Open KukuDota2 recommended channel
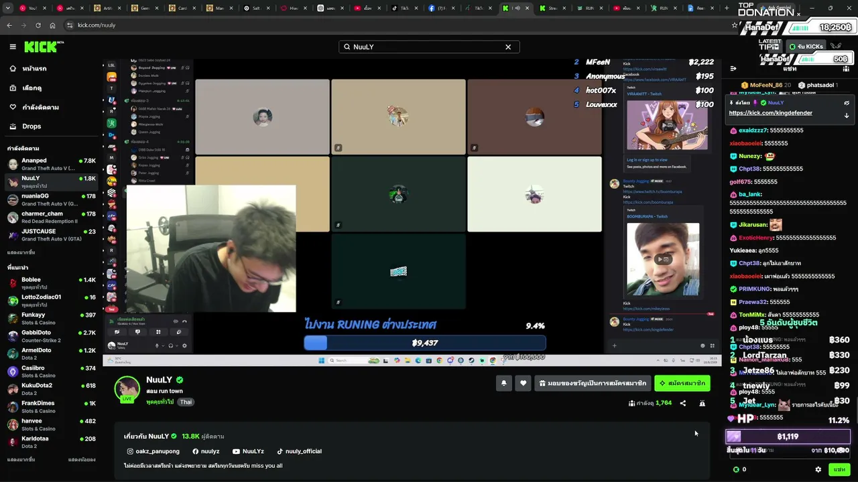858x482 pixels. point(52,389)
